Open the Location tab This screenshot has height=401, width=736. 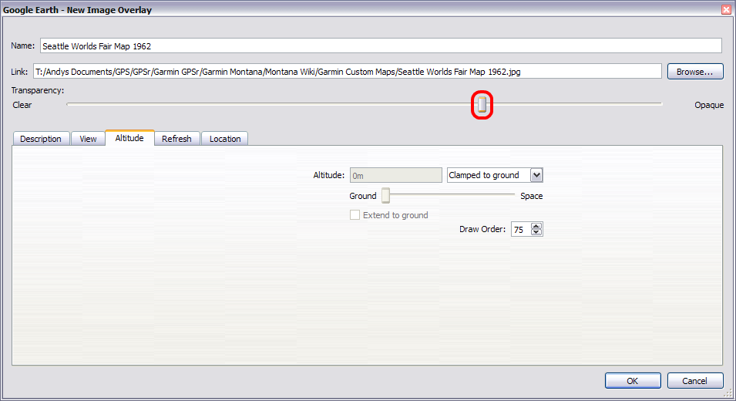[225, 139]
